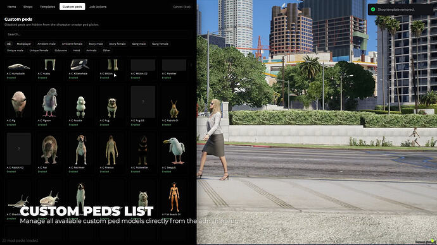The width and height of the screenshot is (437, 245).
Task: Toggle Enabled status under A C Retriever
Action: (73, 172)
